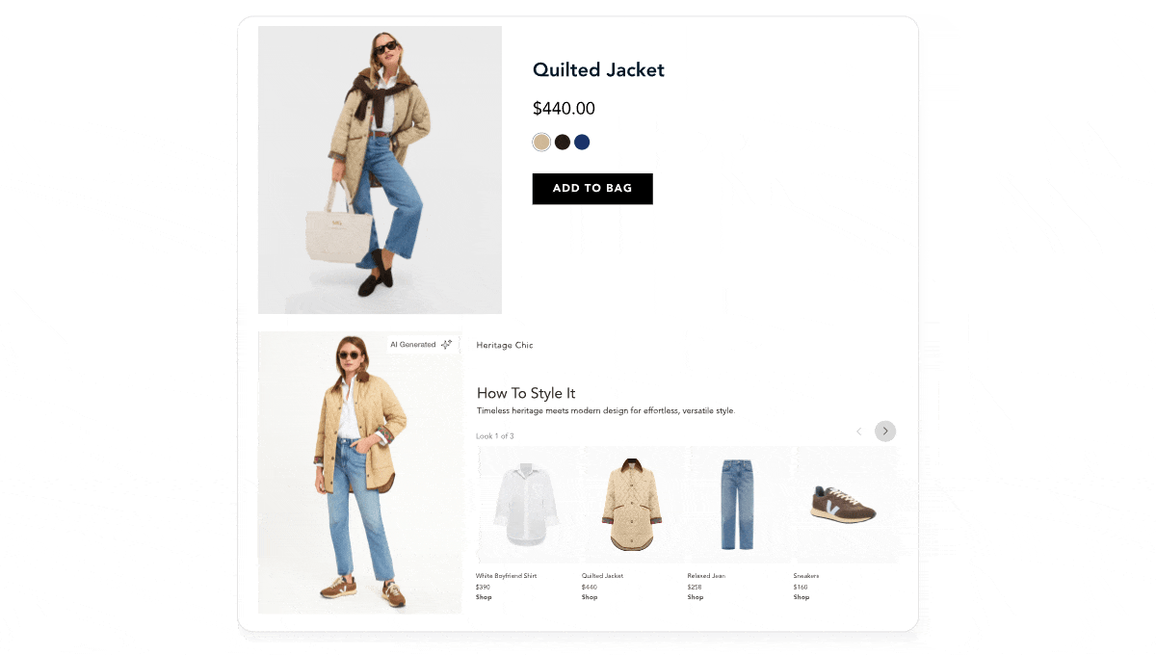Open the Sneakers product thumbnail
1156x655 pixels.
(845, 505)
